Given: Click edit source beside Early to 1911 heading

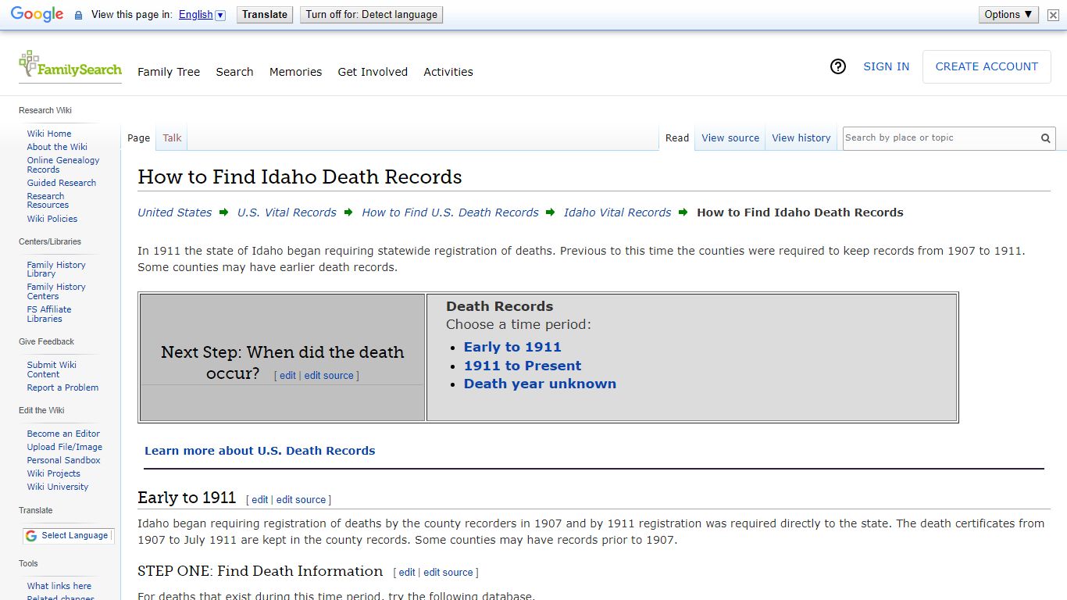Looking at the screenshot, I should click(x=301, y=500).
